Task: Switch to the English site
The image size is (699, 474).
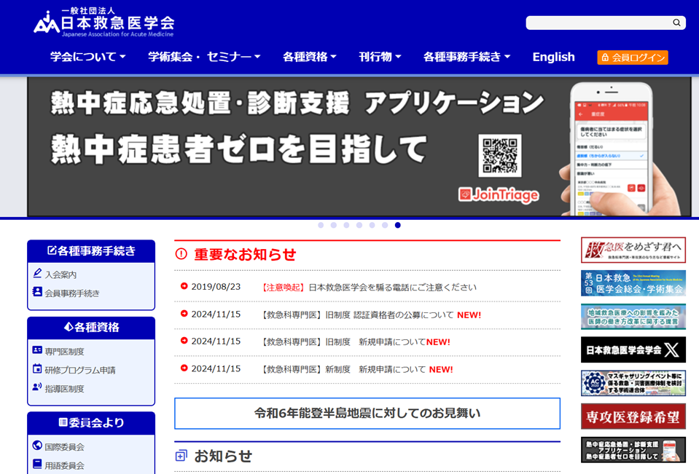Action: pos(553,57)
